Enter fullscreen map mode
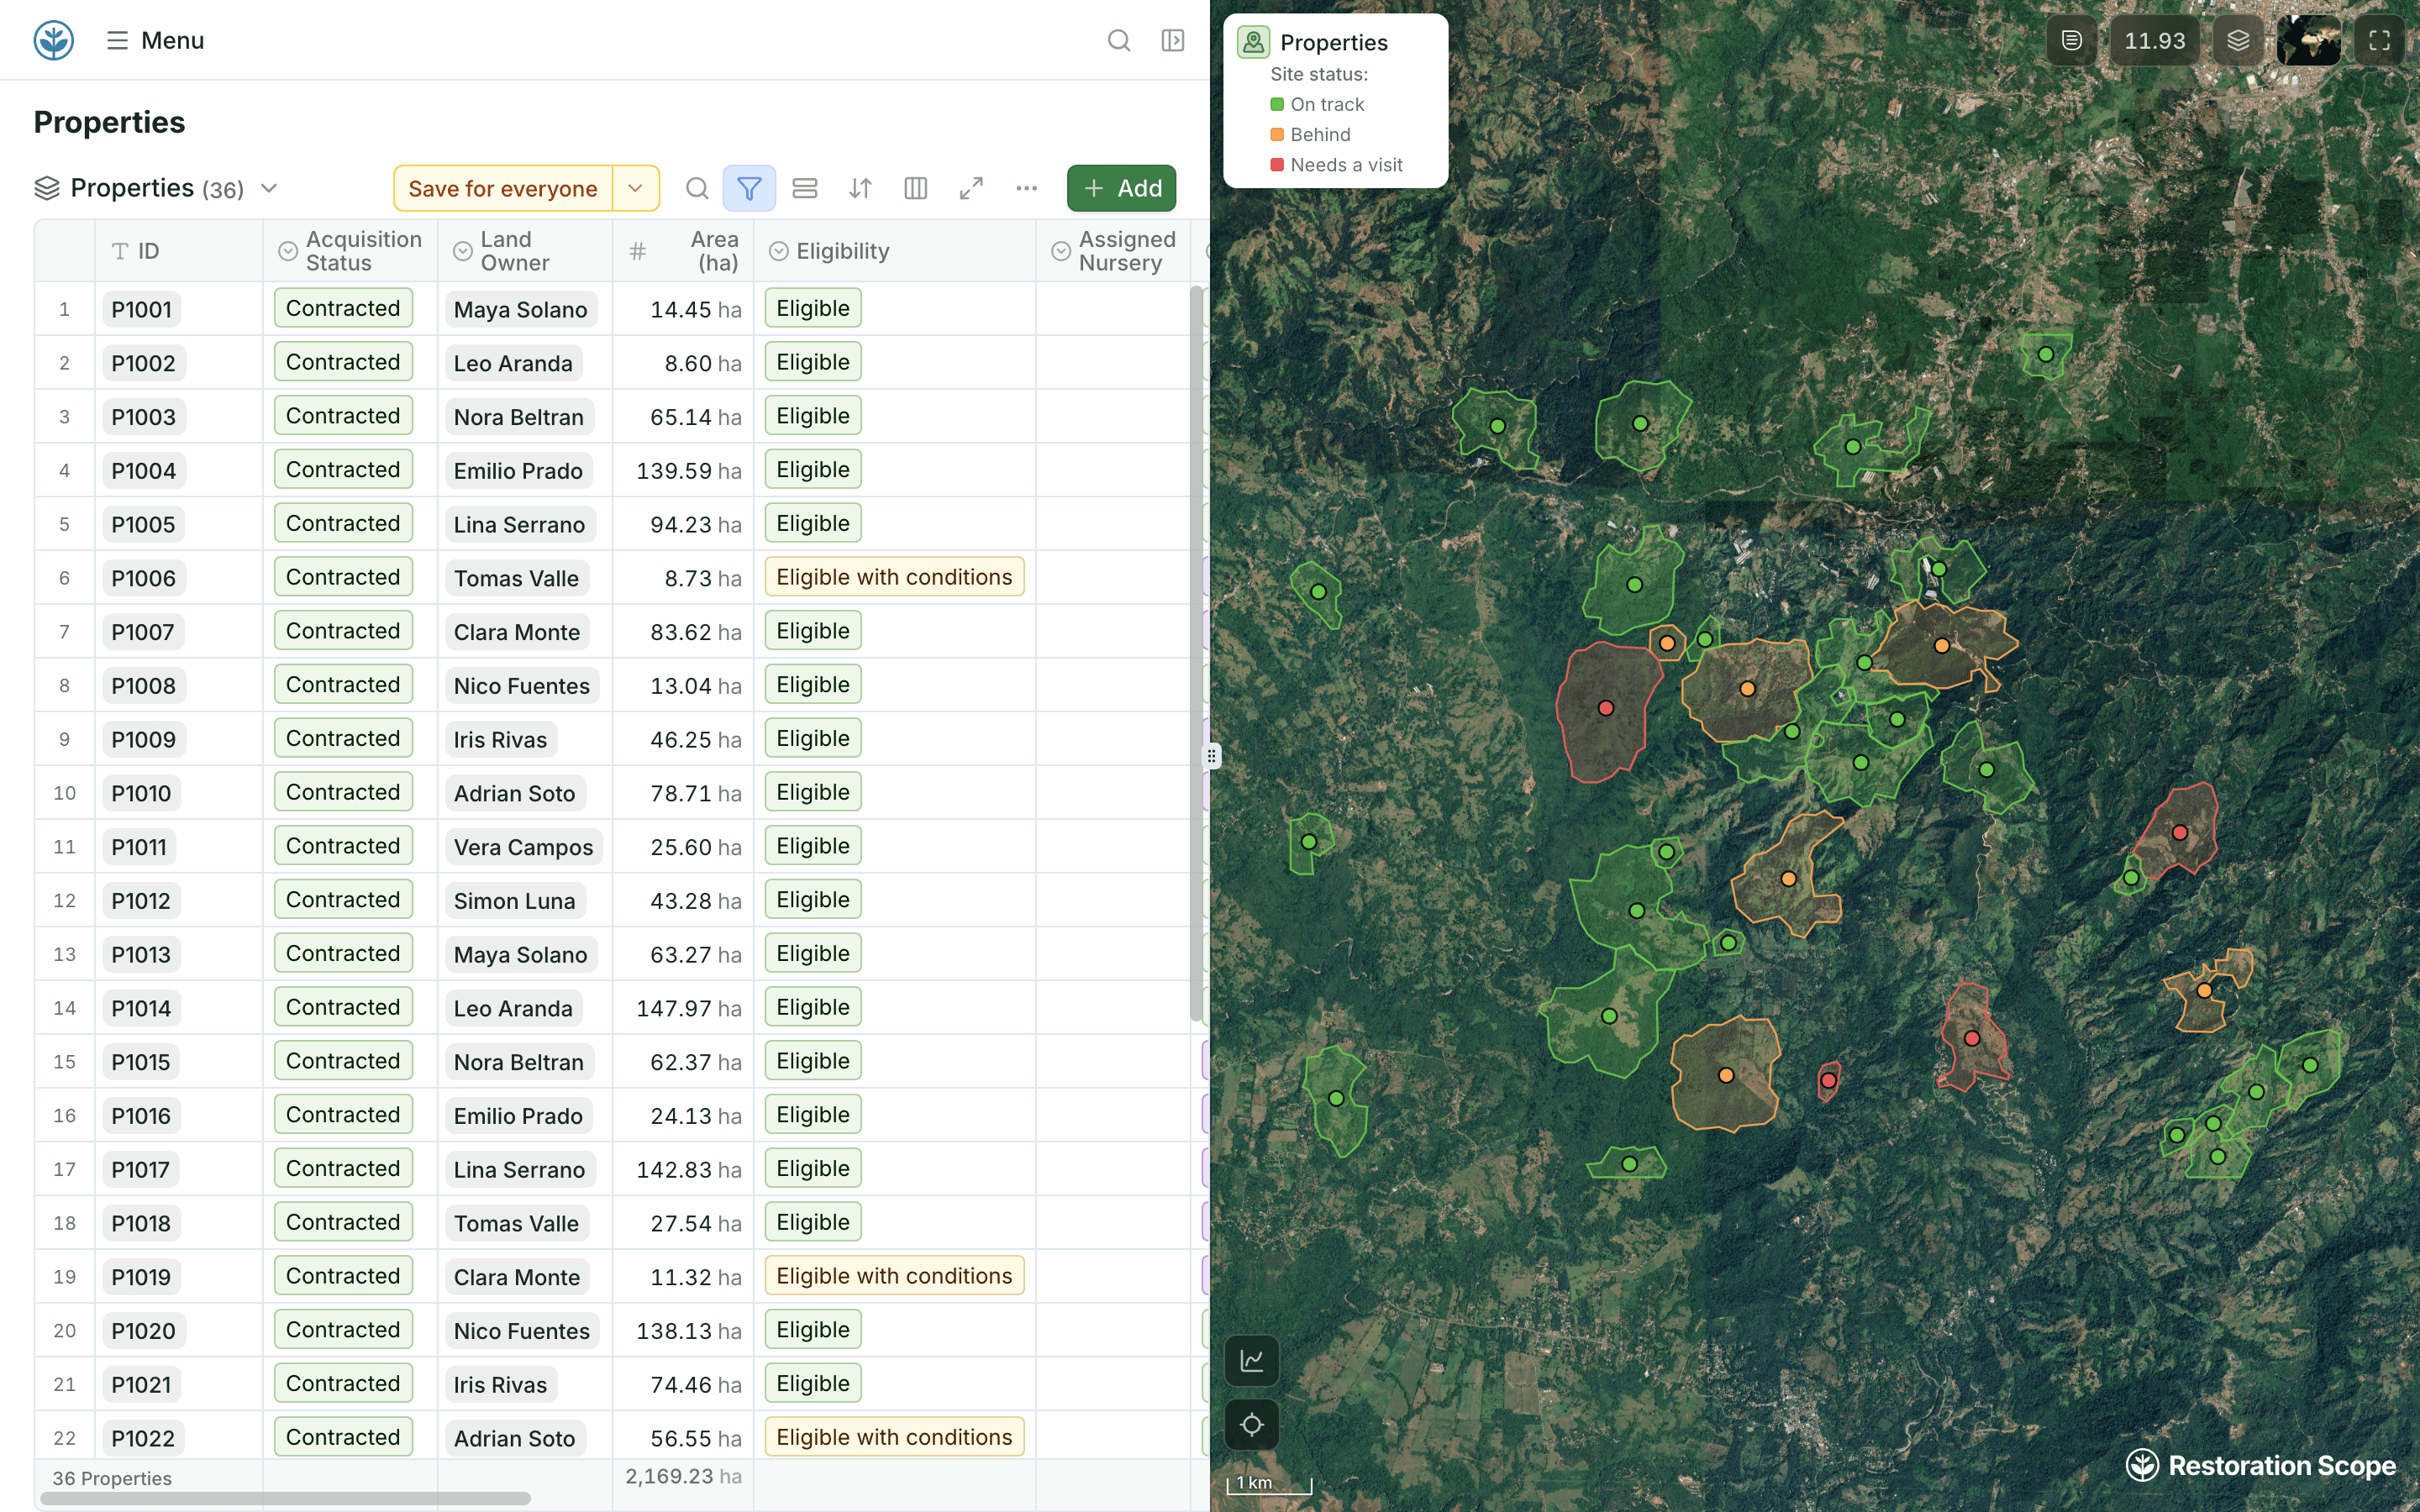 [x=2380, y=40]
